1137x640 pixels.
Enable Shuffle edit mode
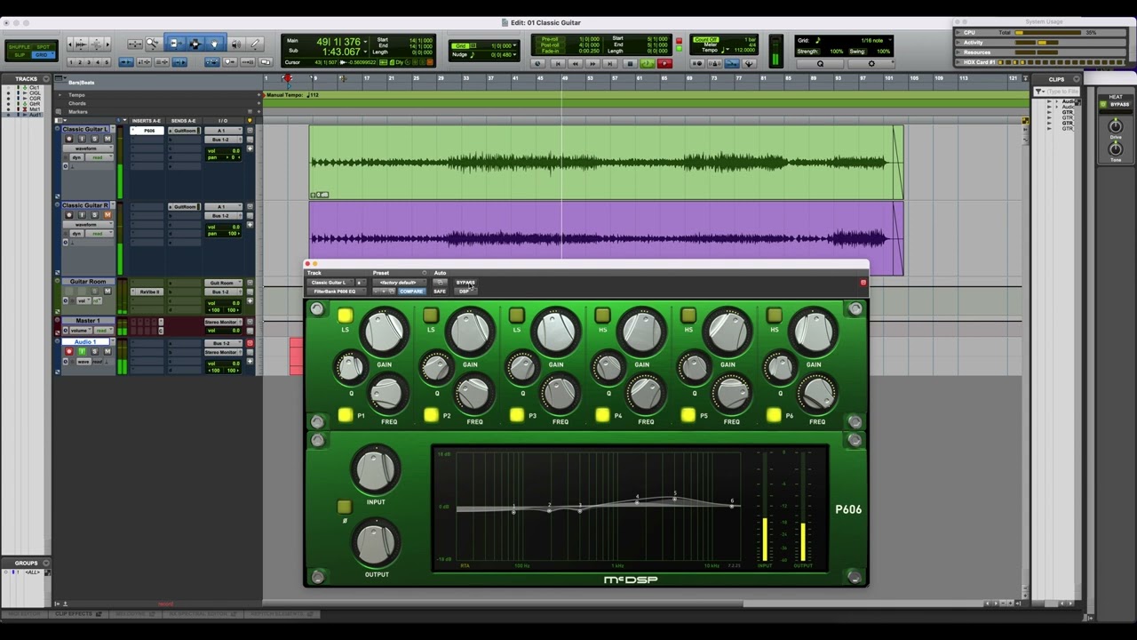tap(20, 47)
